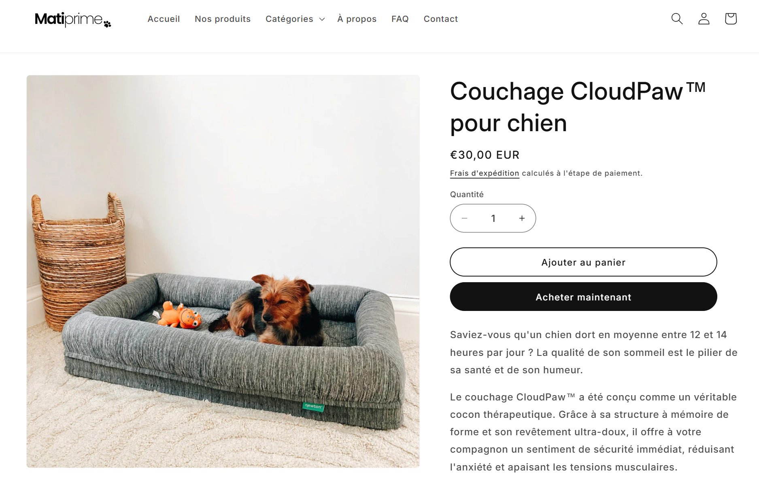This screenshot has height=498, width=759.
Task: Open the dog bed product image
Action: coord(223,271)
